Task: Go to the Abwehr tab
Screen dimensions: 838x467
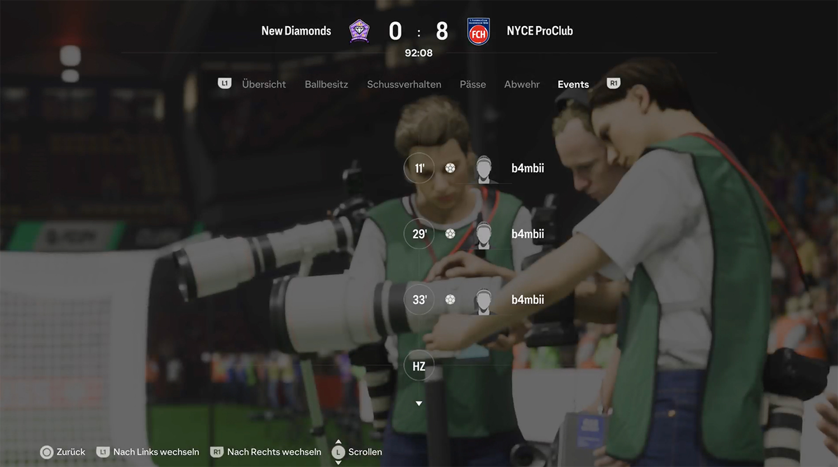Action: 522,84
